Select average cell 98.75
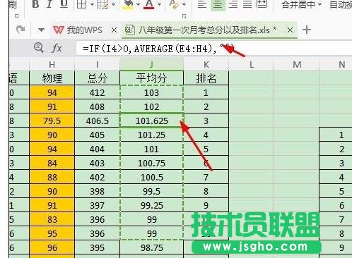Viewport: 352px width, 258px height. point(151,247)
